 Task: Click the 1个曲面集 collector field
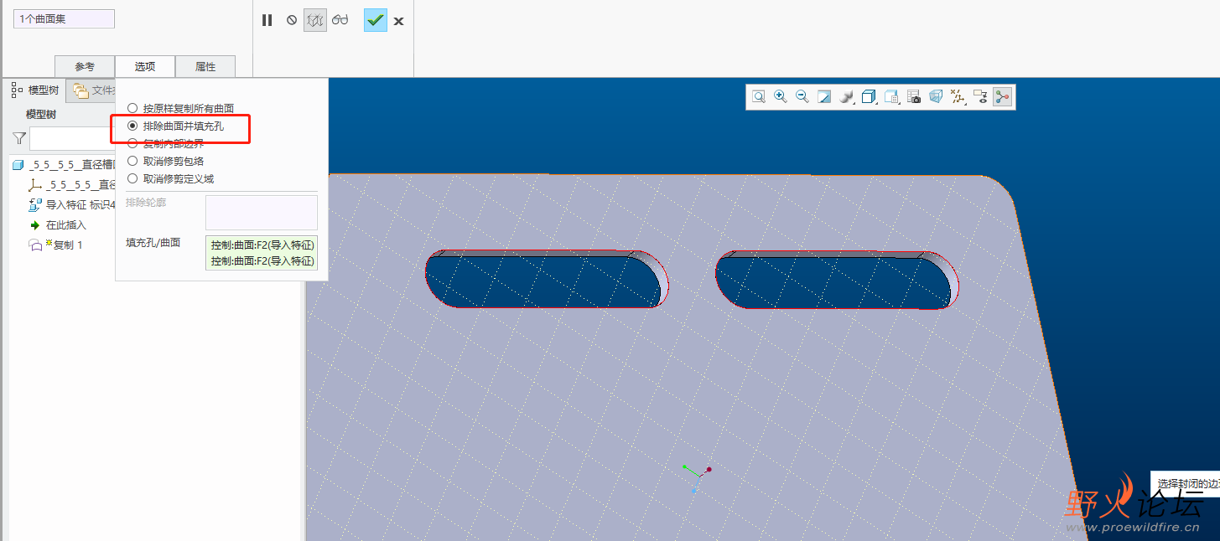(x=64, y=18)
